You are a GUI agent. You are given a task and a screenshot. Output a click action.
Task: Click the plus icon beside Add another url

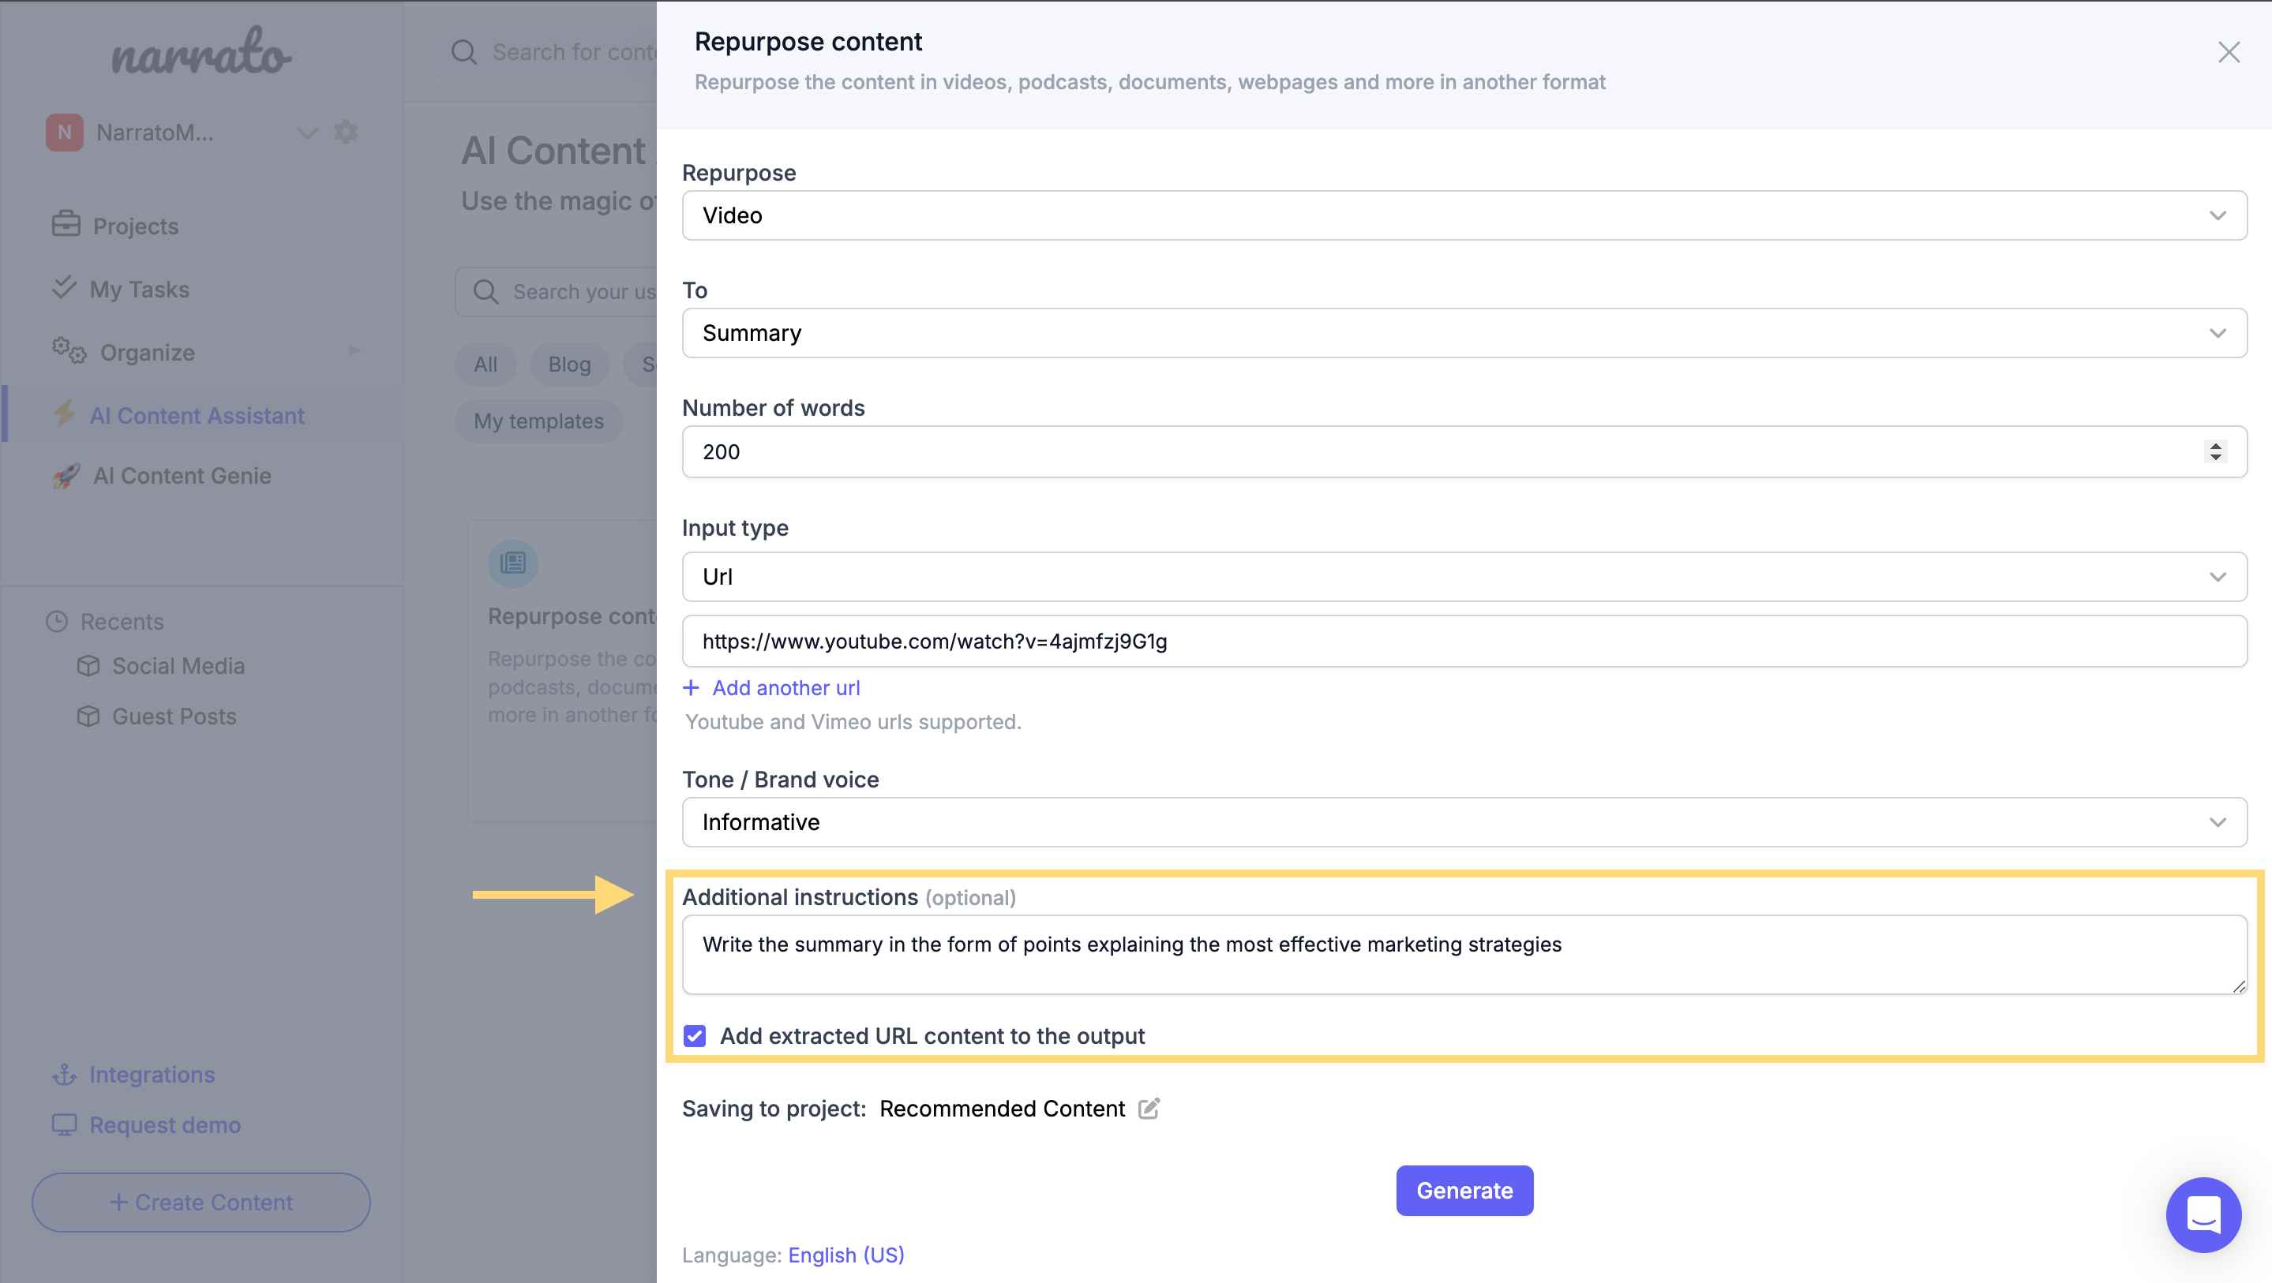tap(691, 688)
